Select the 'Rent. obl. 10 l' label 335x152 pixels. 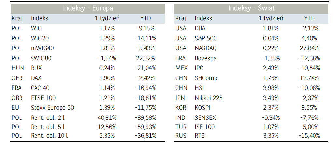pos(49,135)
